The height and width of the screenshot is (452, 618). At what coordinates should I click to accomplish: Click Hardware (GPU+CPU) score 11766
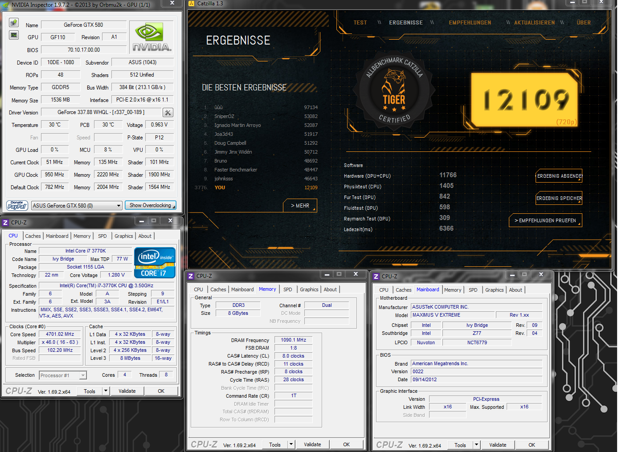pyautogui.click(x=448, y=175)
